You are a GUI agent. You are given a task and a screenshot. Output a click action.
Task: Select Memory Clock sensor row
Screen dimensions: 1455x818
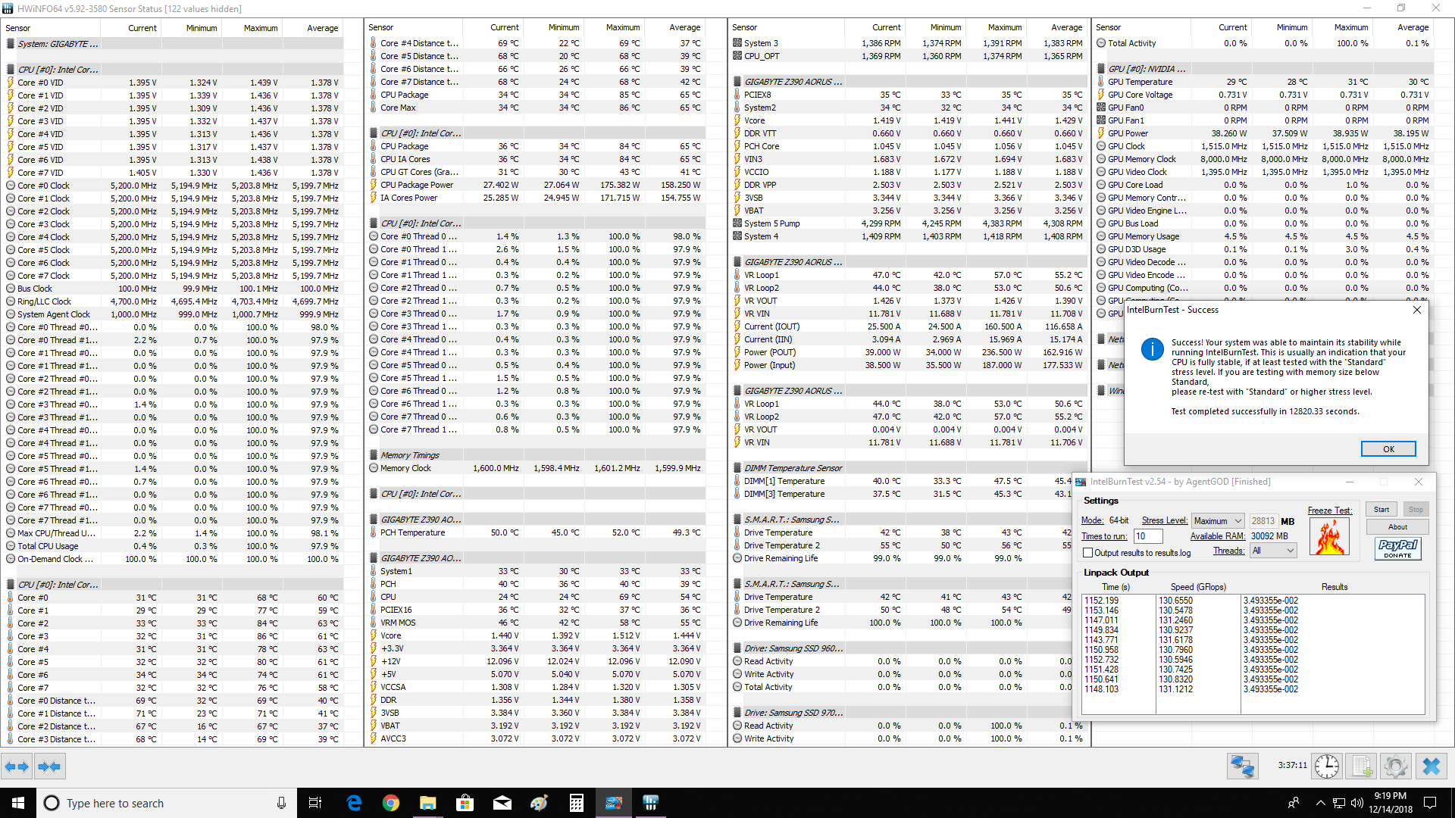(x=536, y=468)
